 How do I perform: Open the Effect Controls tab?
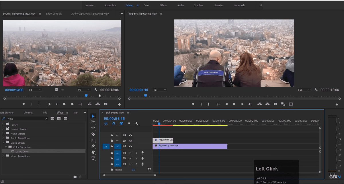[x=54, y=13]
